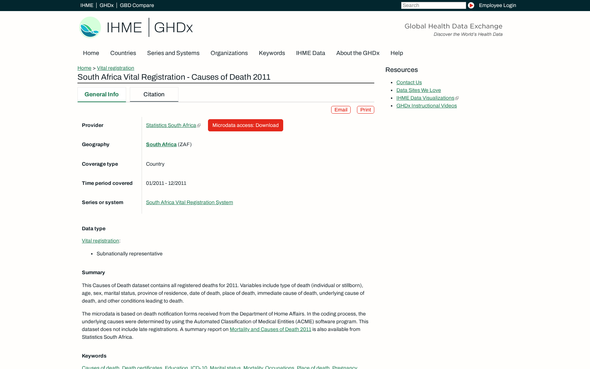Open Data Sites We Love link
This screenshot has width=590, height=369.
click(419, 90)
